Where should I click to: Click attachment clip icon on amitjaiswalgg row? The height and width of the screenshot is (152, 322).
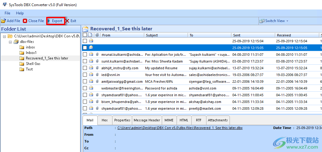97,82
